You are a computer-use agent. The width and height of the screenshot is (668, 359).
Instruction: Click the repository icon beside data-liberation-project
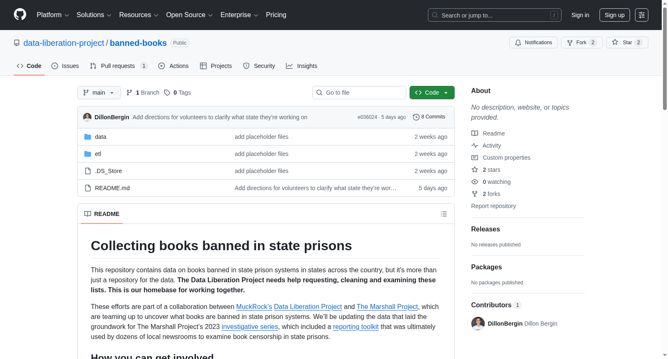pos(17,43)
